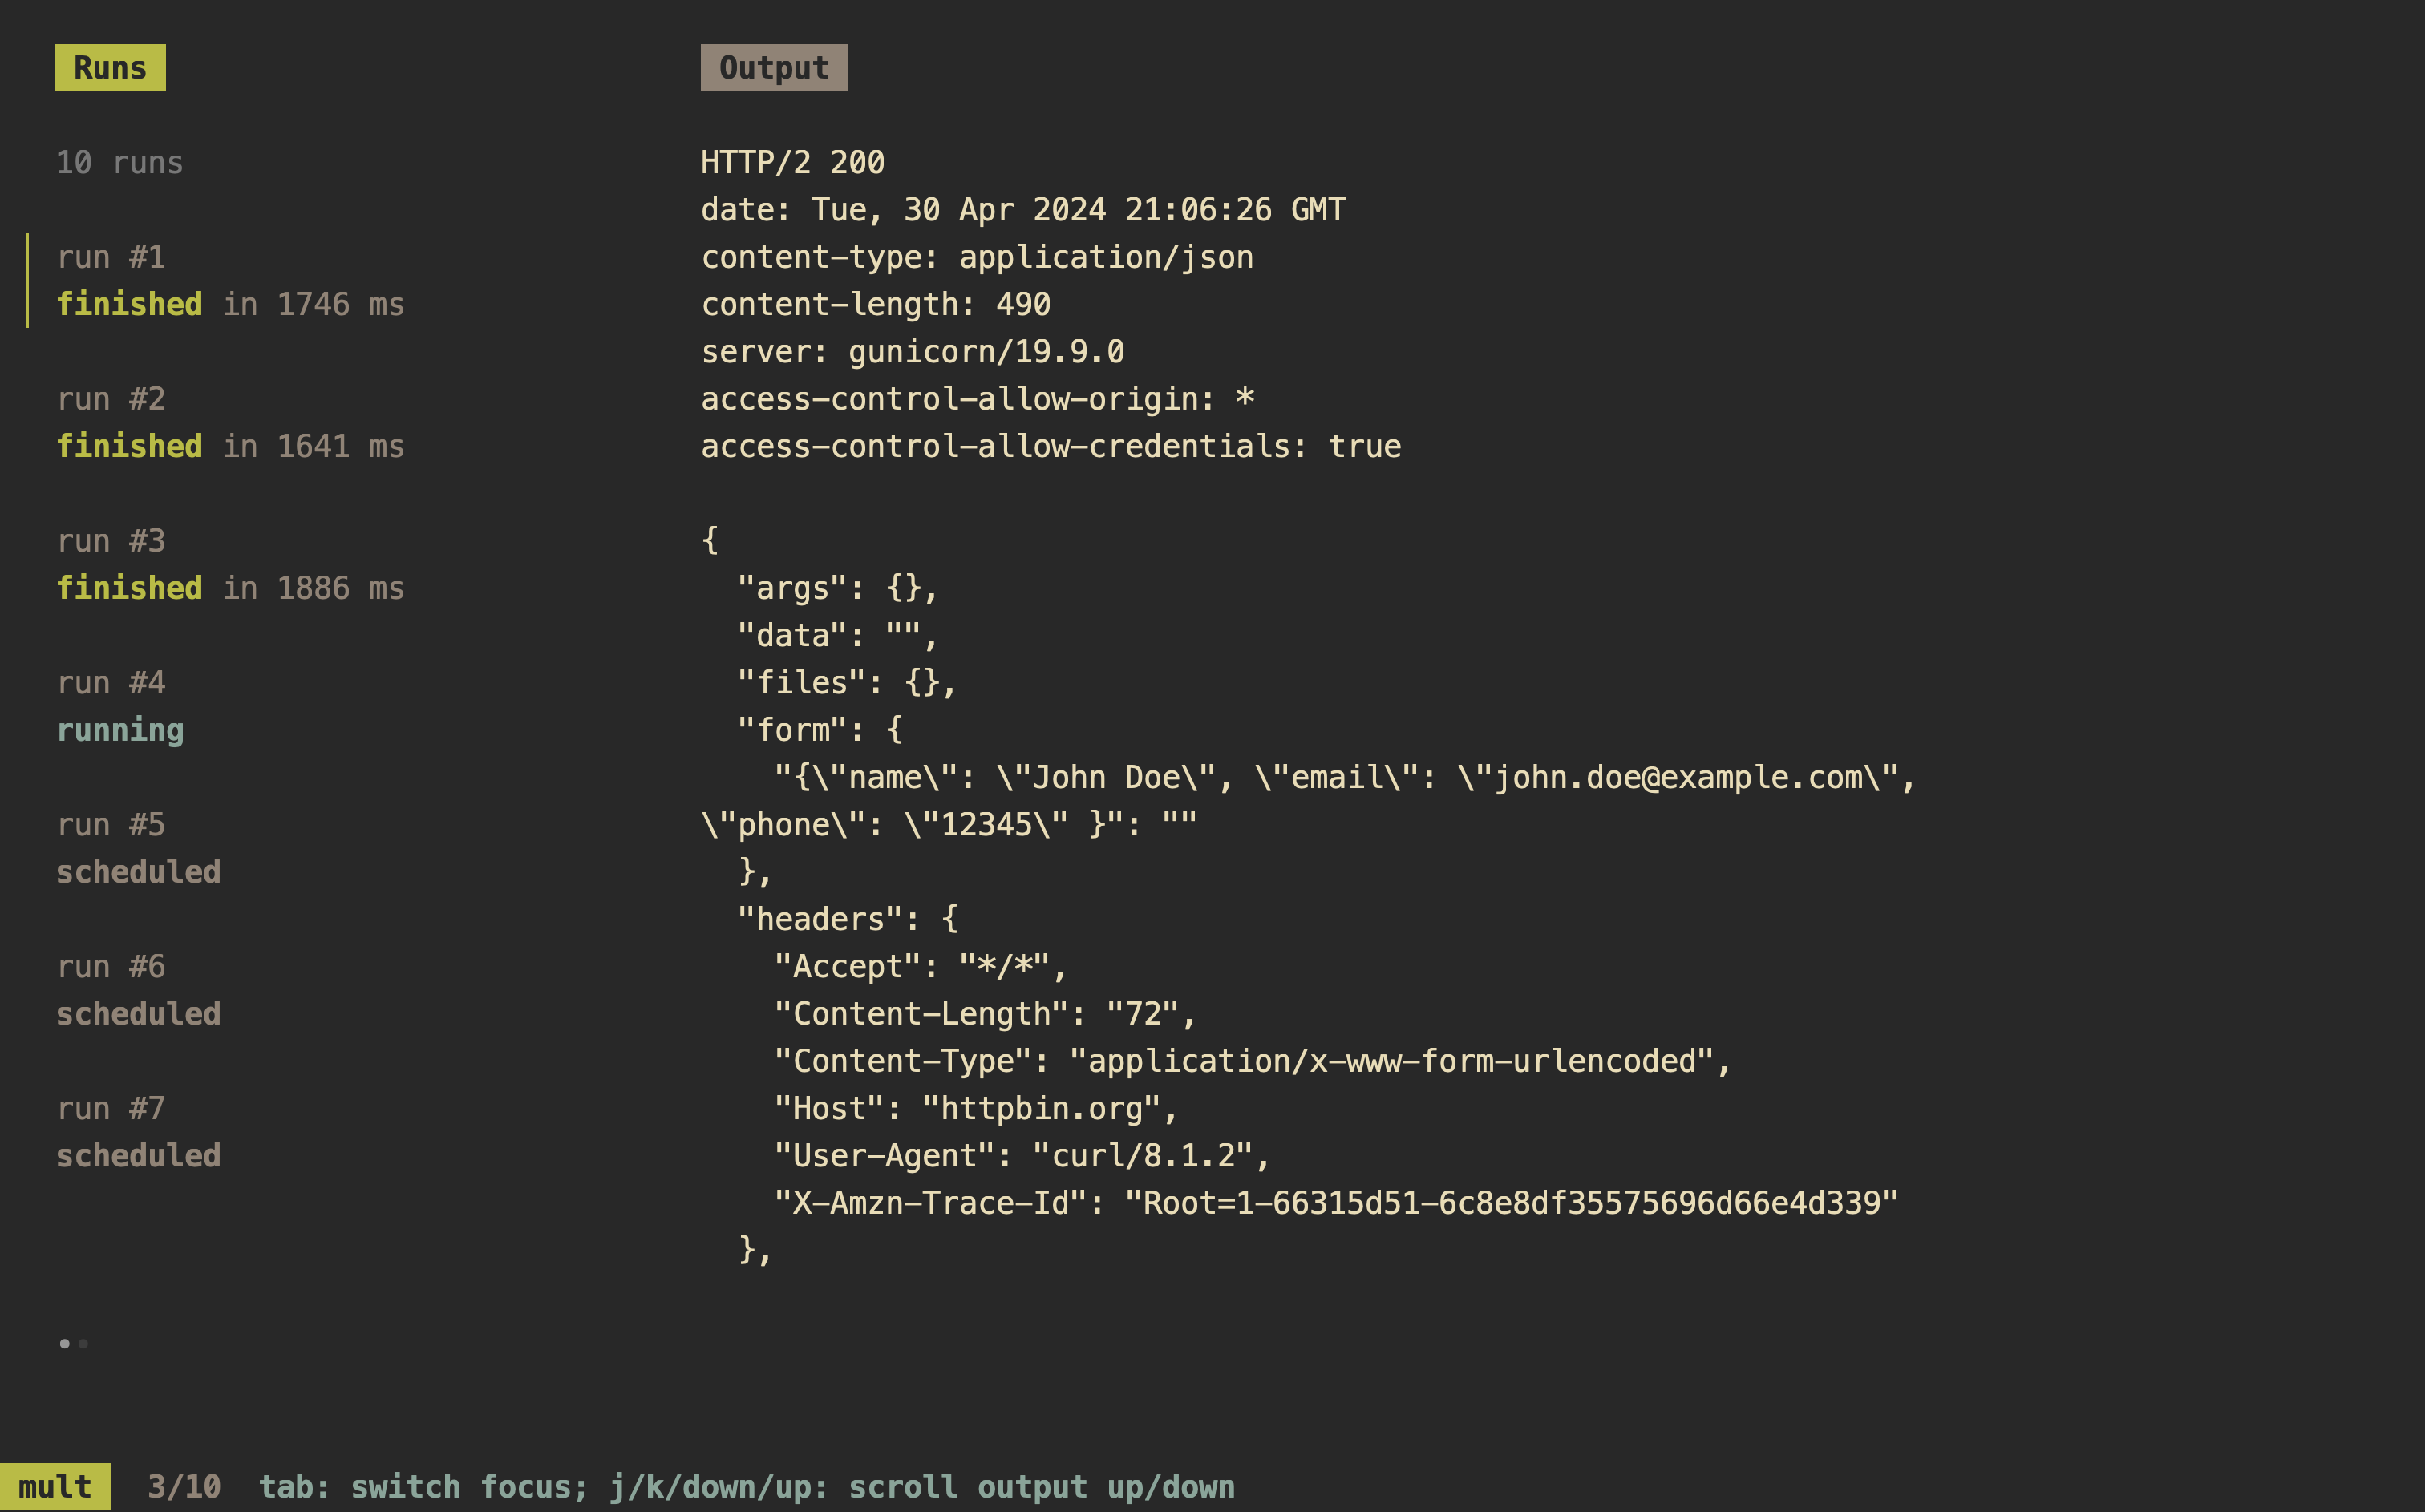Open run #3 finished in 1886 ms
Viewport: 2425px width, 1512px height.
229,565
